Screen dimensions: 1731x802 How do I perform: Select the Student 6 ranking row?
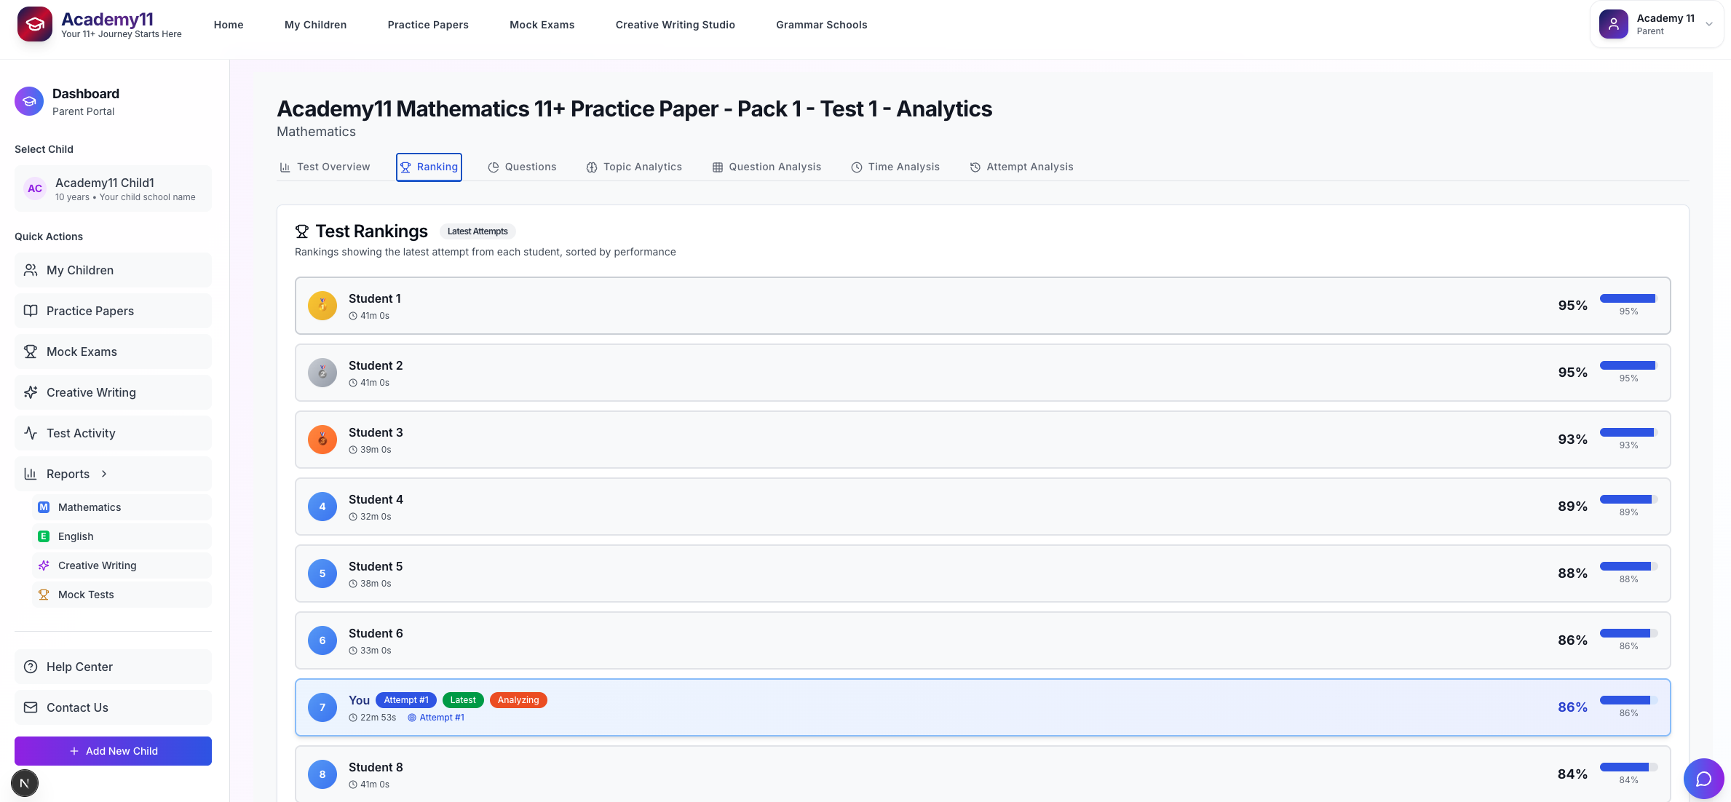tap(982, 640)
